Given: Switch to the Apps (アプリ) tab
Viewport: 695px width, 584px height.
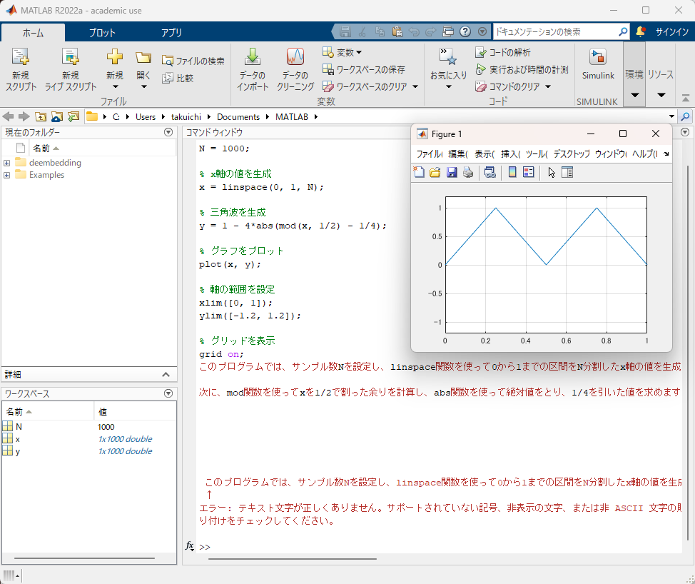Looking at the screenshot, I should (x=171, y=32).
